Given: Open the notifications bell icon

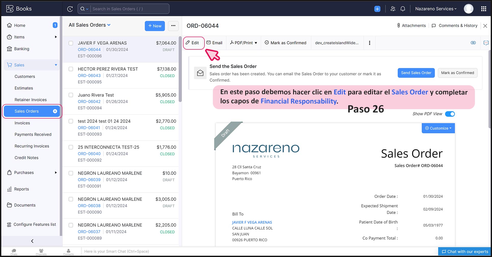Looking at the screenshot, I should tap(403, 9).
